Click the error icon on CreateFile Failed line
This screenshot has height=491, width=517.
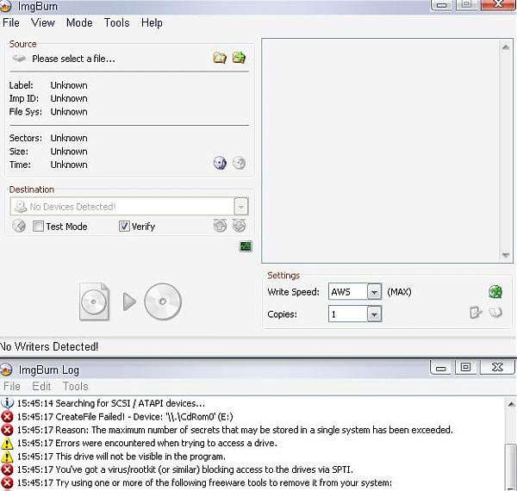(7, 417)
